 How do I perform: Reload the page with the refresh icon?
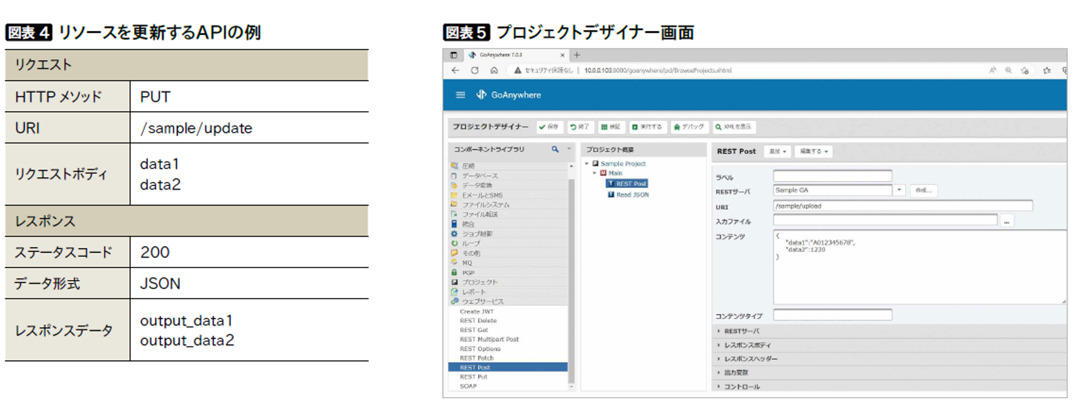tap(475, 70)
